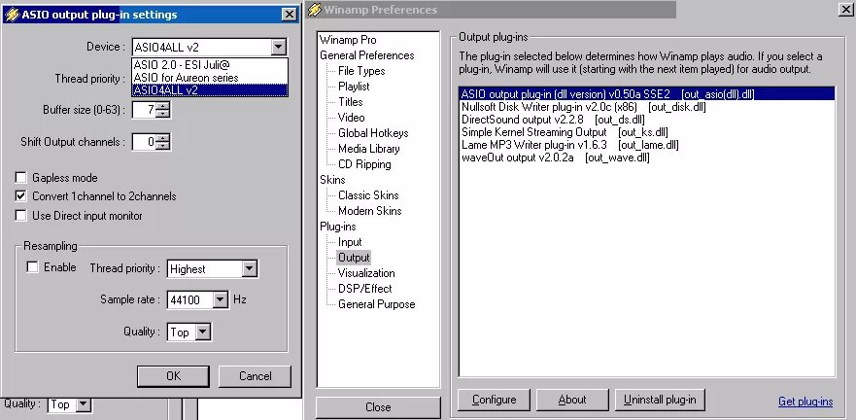856x420 pixels.
Task: Select DirectSound output v2.2.8 plug-in
Action: tap(647, 120)
